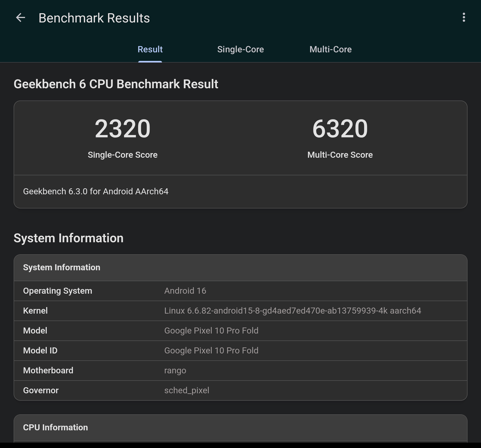Tap the 2320 single-core score
The height and width of the screenshot is (448, 481).
(x=123, y=129)
